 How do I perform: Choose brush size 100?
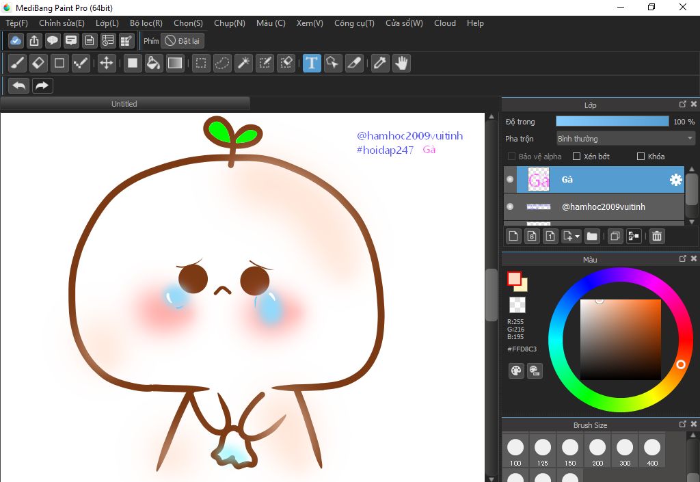(x=515, y=451)
